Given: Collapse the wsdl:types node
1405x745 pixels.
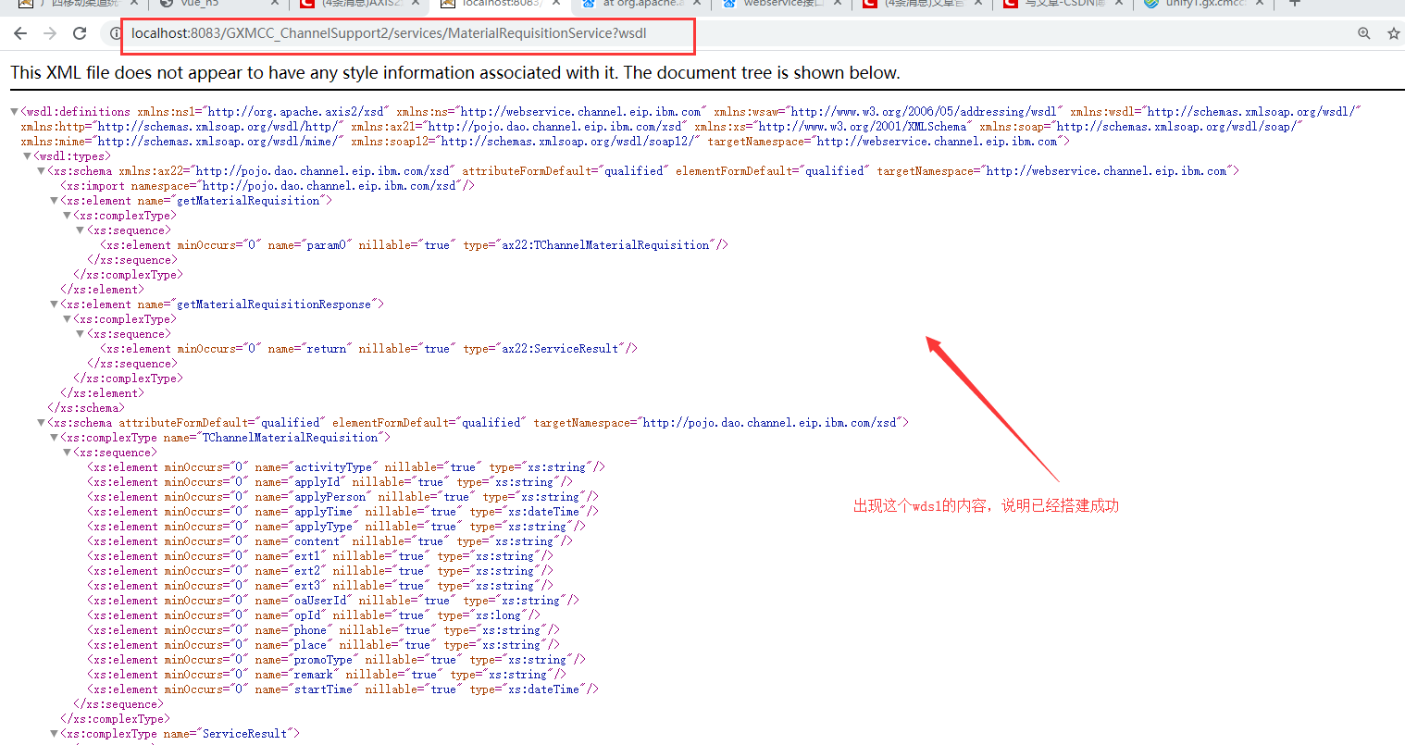Looking at the screenshot, I should click(x=27, y=156).
